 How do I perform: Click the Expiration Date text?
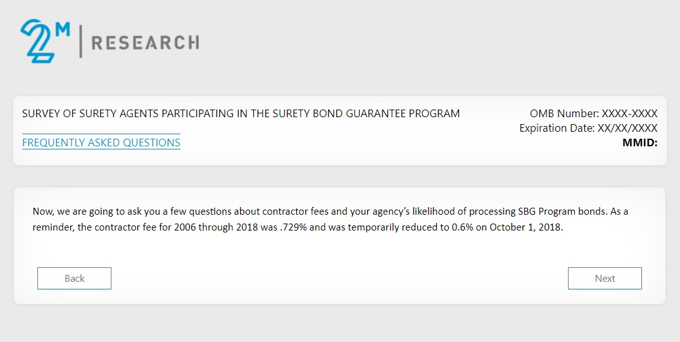(x=588, y=128)
